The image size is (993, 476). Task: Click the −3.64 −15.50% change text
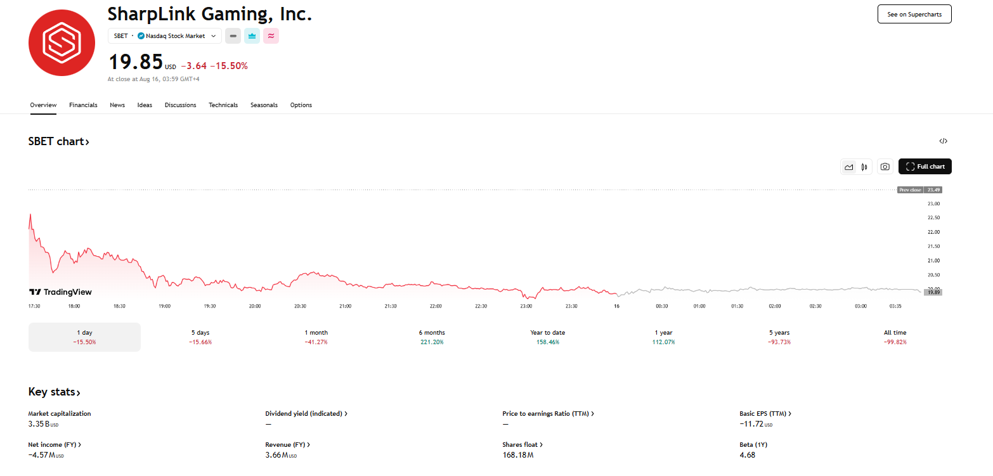214,65
